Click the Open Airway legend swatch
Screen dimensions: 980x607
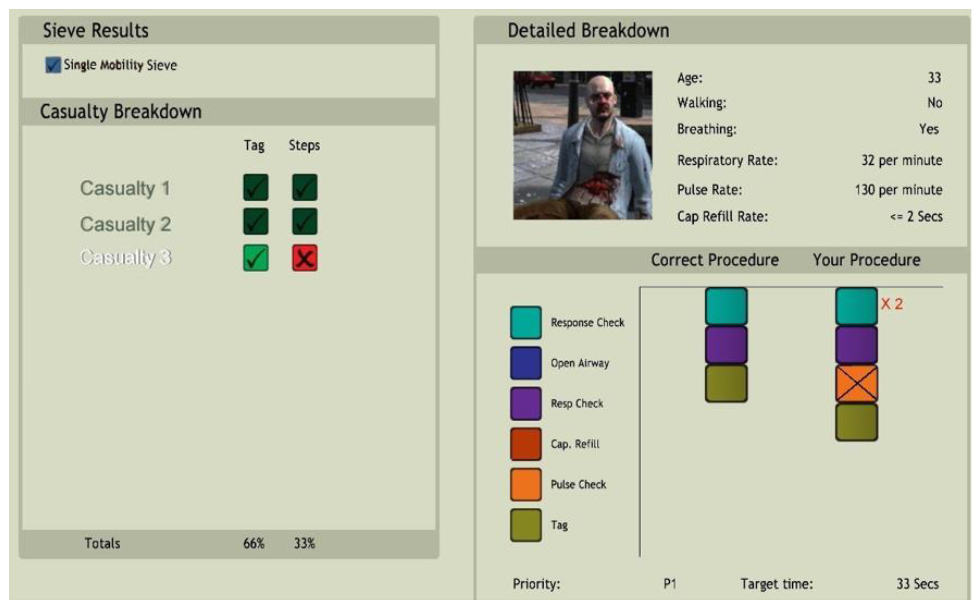pos(526,363)
